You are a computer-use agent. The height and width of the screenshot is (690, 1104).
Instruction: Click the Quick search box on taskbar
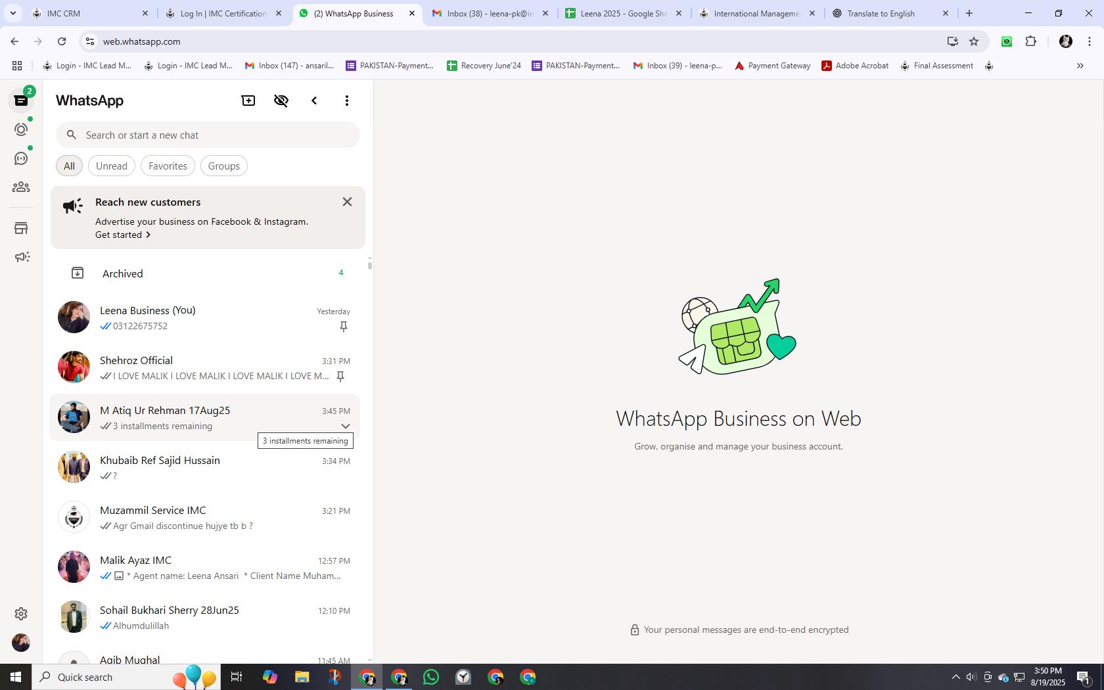pos(126,677)
